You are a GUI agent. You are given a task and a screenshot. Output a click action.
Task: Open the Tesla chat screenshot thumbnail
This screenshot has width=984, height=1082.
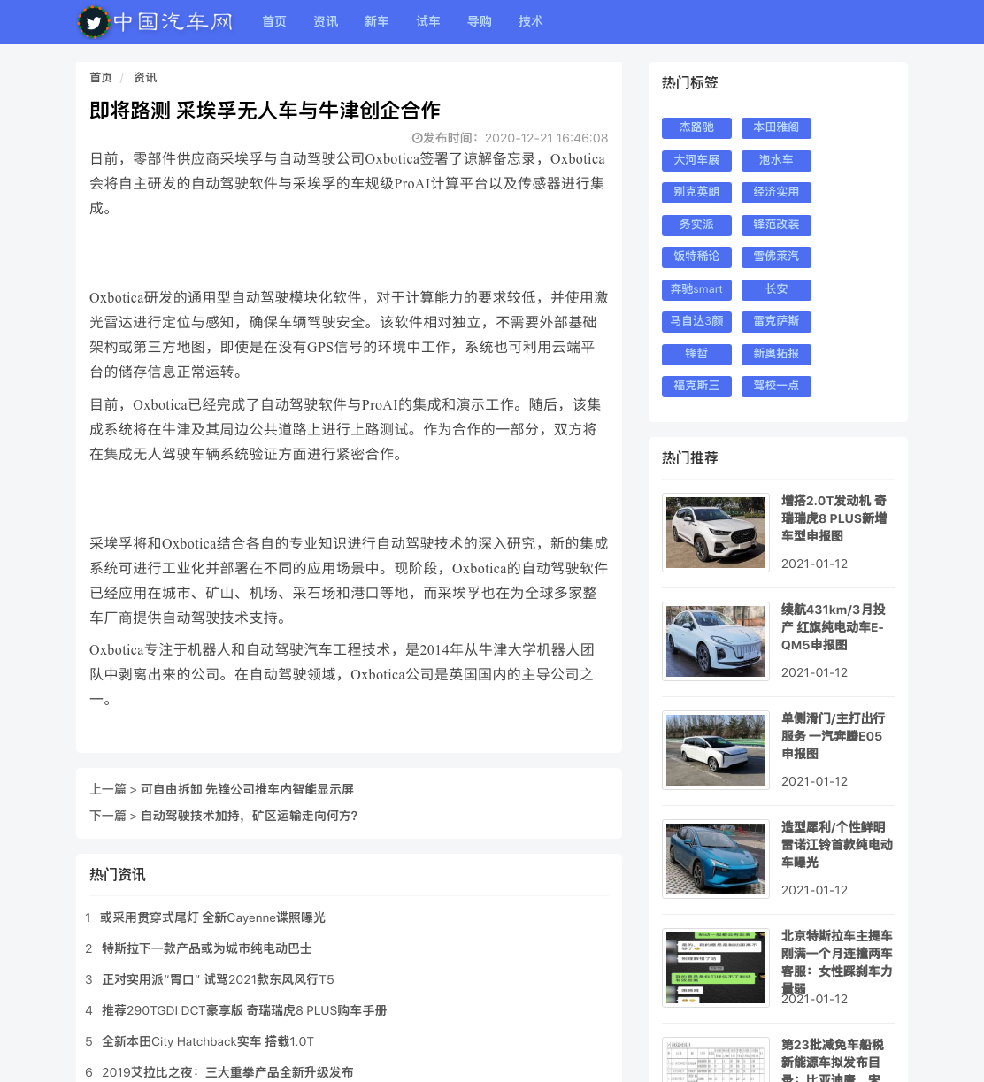pos(716,968)
